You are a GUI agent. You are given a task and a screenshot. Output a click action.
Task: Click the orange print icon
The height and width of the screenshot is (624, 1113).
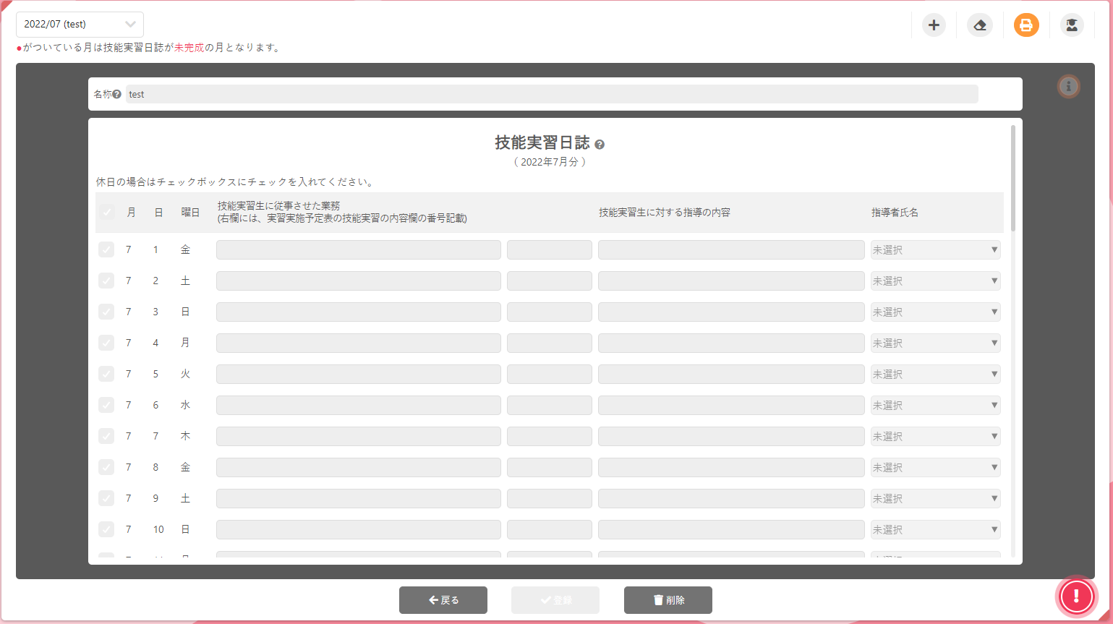(1025, 25)
